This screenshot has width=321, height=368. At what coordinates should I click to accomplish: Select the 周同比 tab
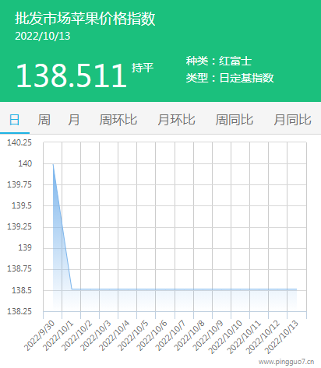[235, 120]
